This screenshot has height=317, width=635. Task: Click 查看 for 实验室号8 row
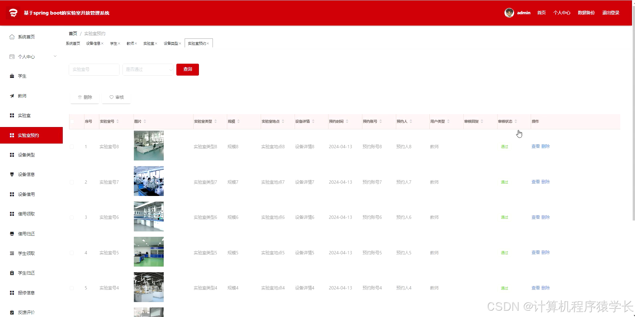(536, 146)
